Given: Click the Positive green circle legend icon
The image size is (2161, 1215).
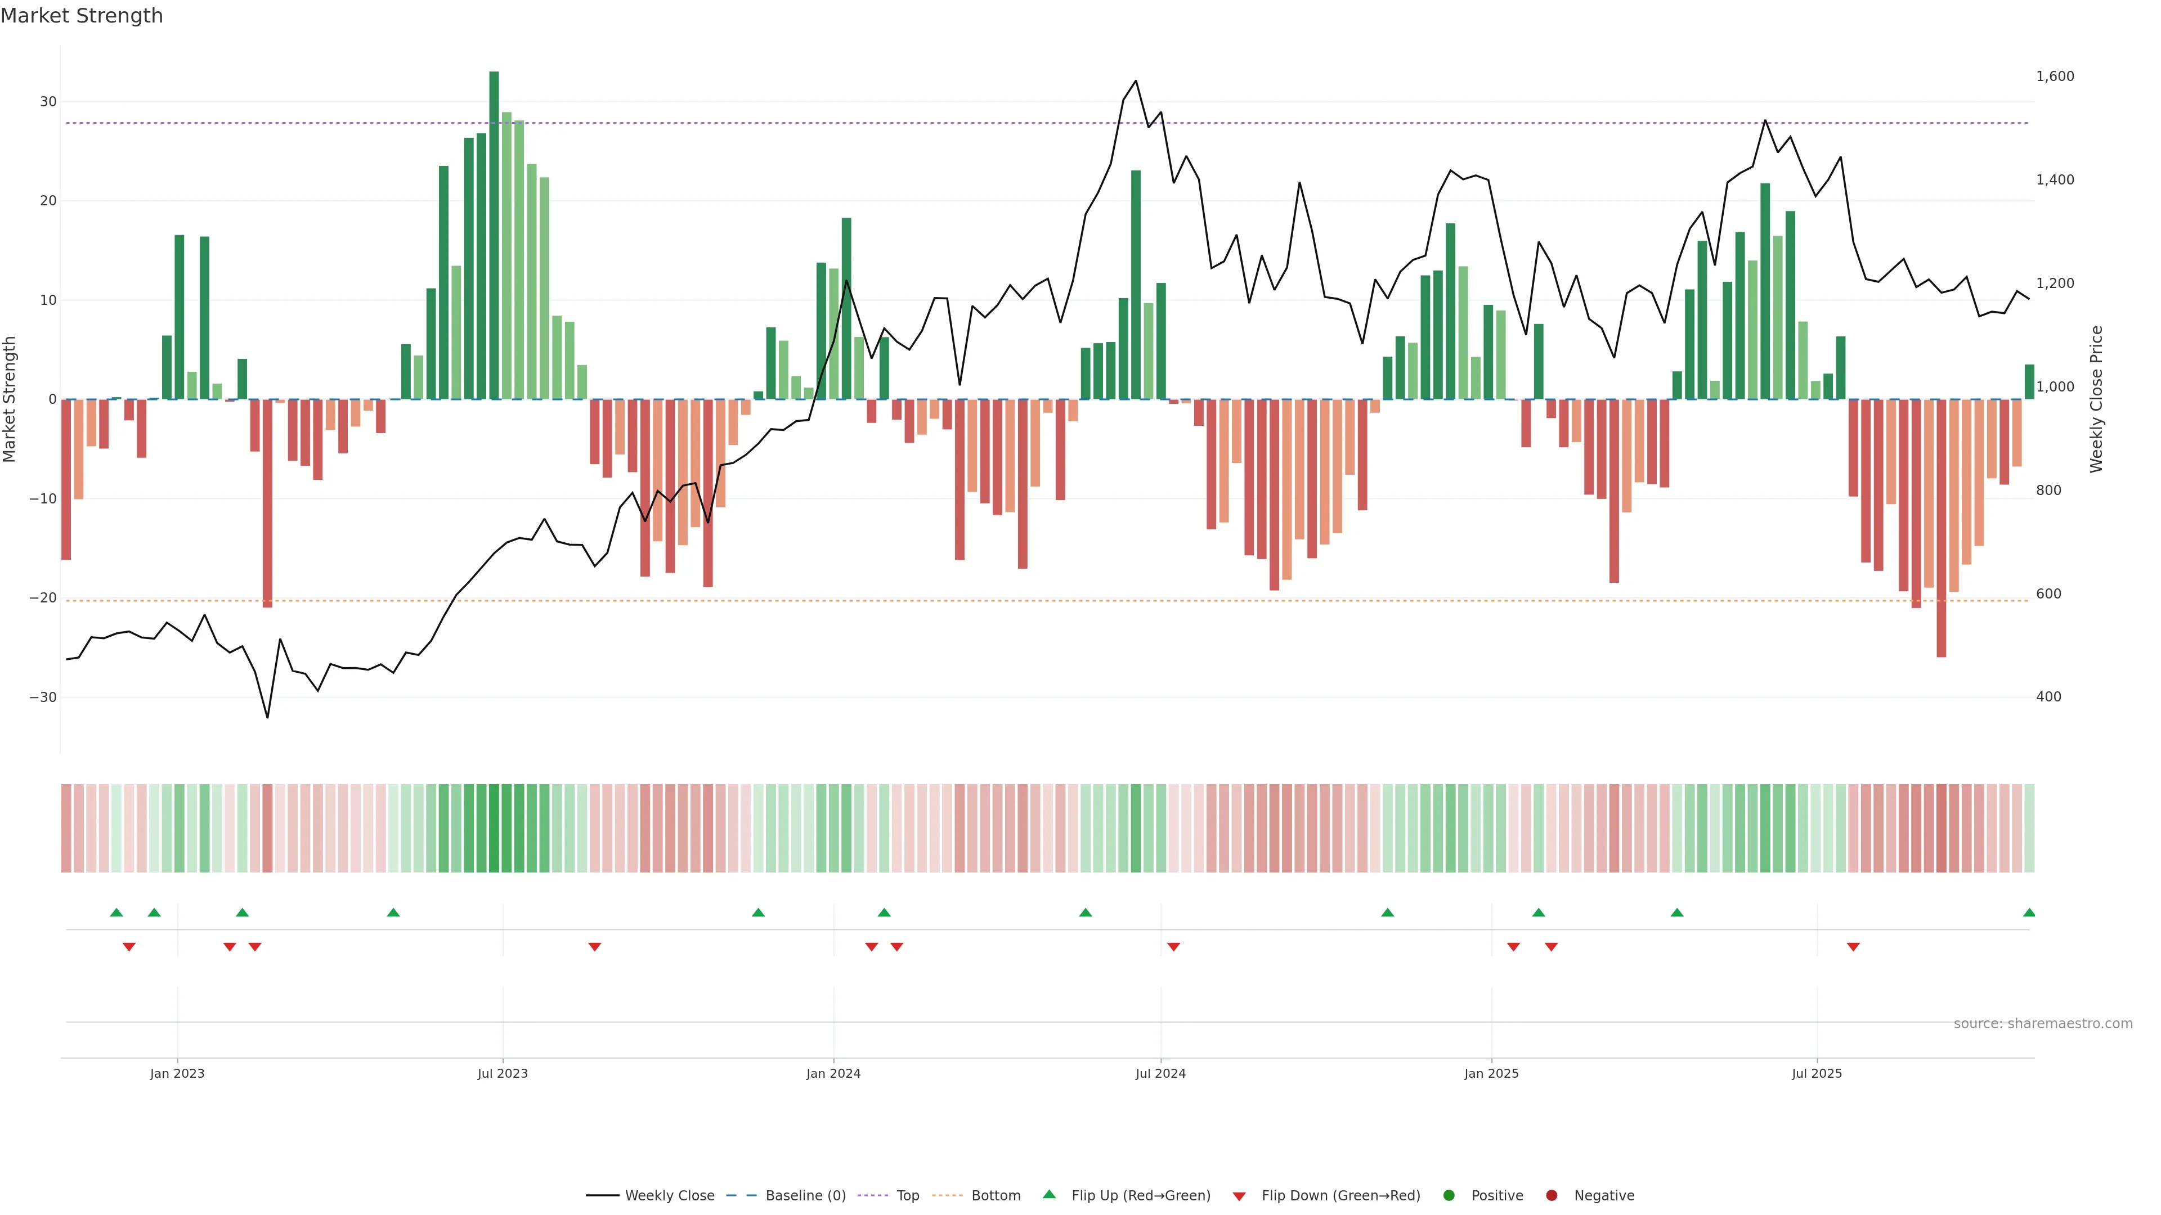Looking at the screenshot, I should coord(1449,1195).
